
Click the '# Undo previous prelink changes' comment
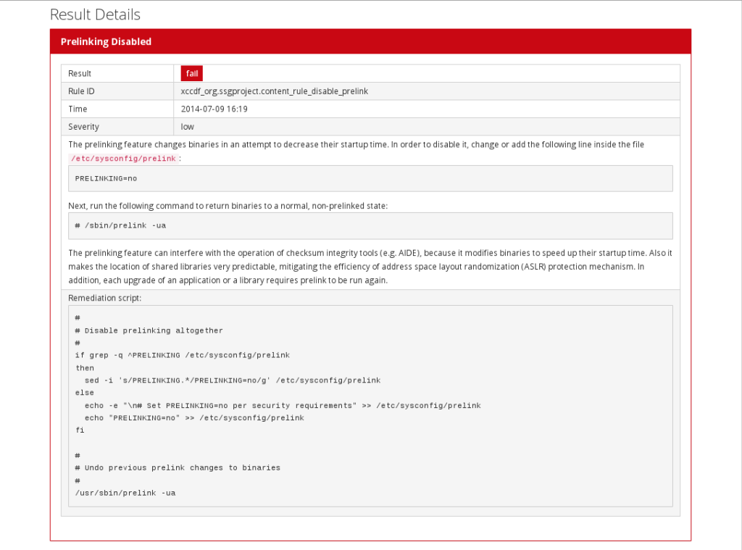[178, 467]
